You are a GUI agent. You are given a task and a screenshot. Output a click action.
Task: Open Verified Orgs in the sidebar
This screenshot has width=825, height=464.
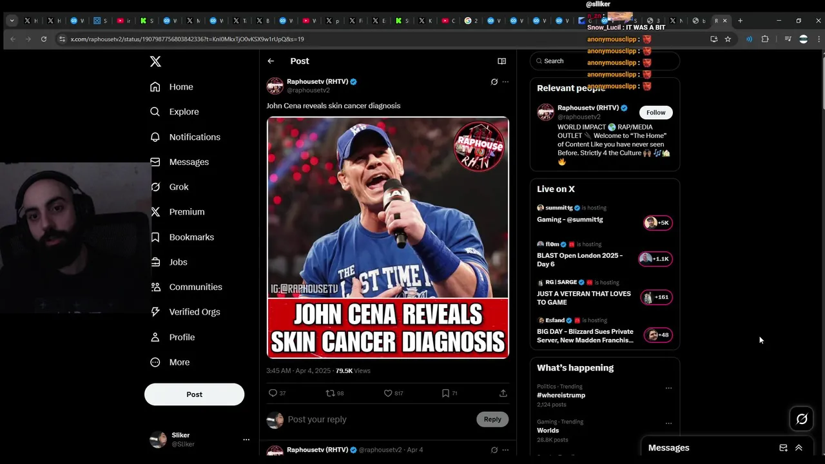point(185,312)
